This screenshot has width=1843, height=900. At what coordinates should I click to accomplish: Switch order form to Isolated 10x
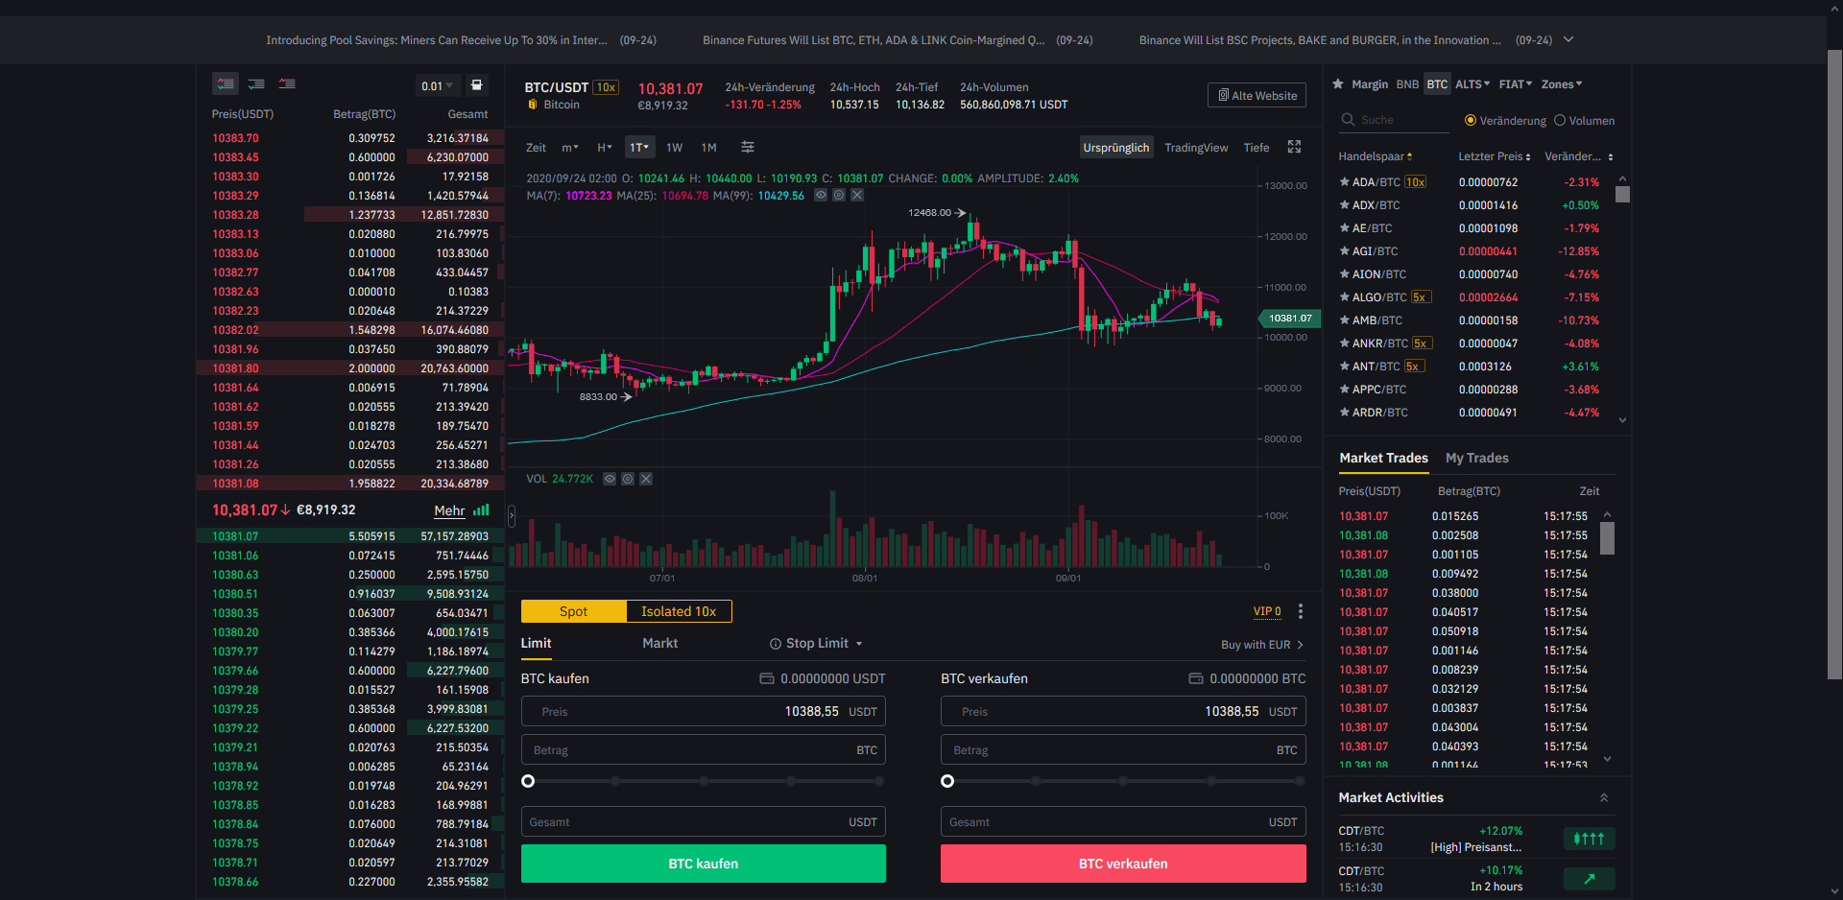tap(679, 611)
